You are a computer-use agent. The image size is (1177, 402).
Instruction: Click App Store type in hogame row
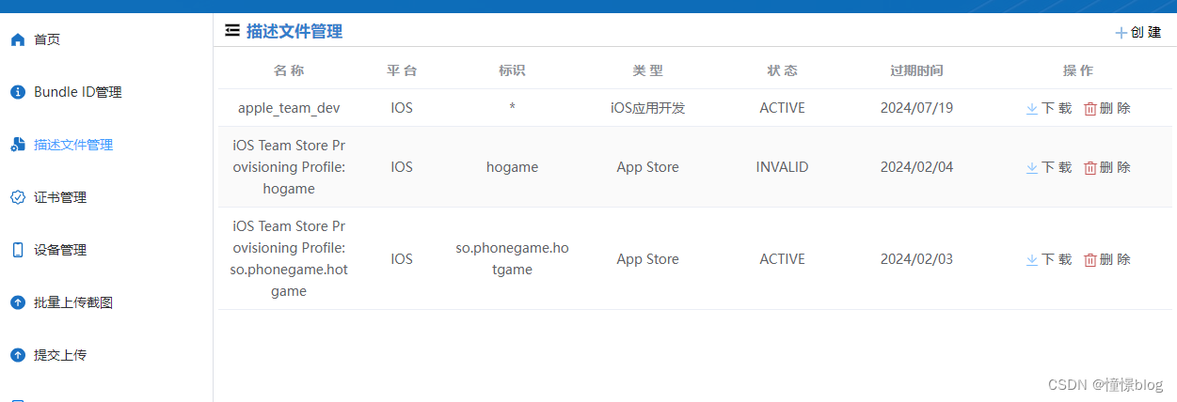point(648,167)
